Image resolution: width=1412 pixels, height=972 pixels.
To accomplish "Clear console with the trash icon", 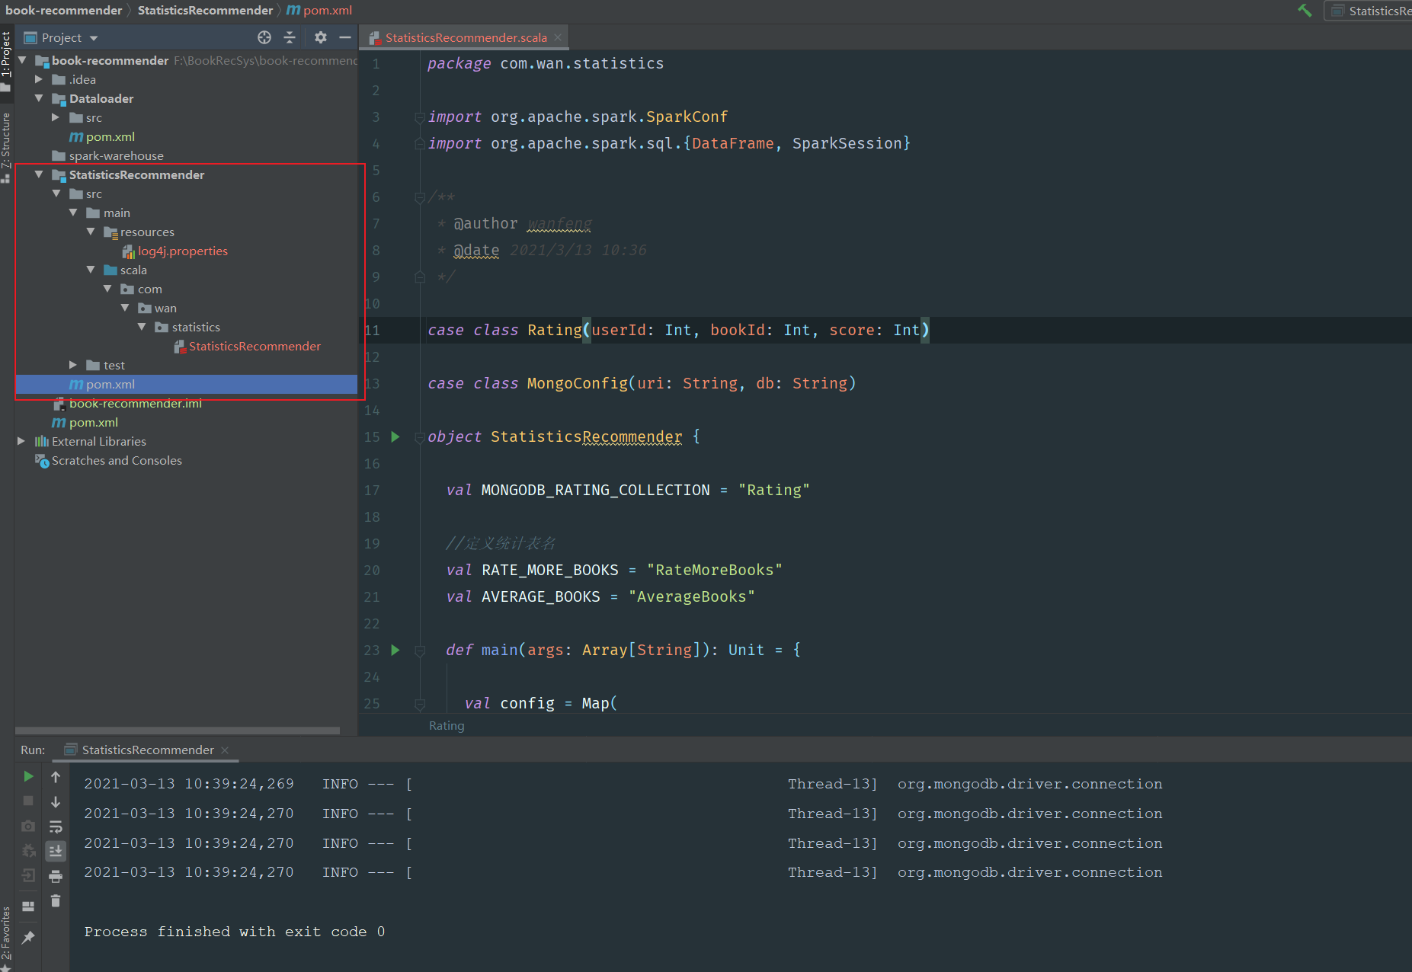I will 56,901.
